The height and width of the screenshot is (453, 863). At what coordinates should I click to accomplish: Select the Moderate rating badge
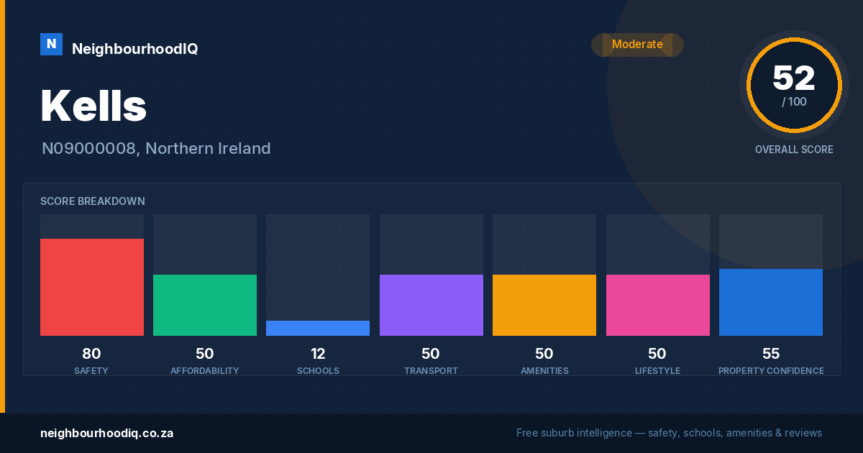[637, 45]
